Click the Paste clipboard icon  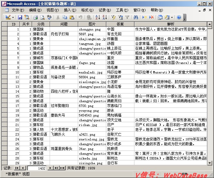coord(72,17)
